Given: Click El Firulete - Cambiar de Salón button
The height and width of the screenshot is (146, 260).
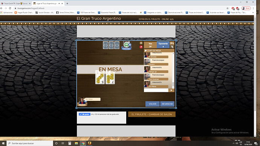Looking at the screenshot, I should [x=151, y=114].
